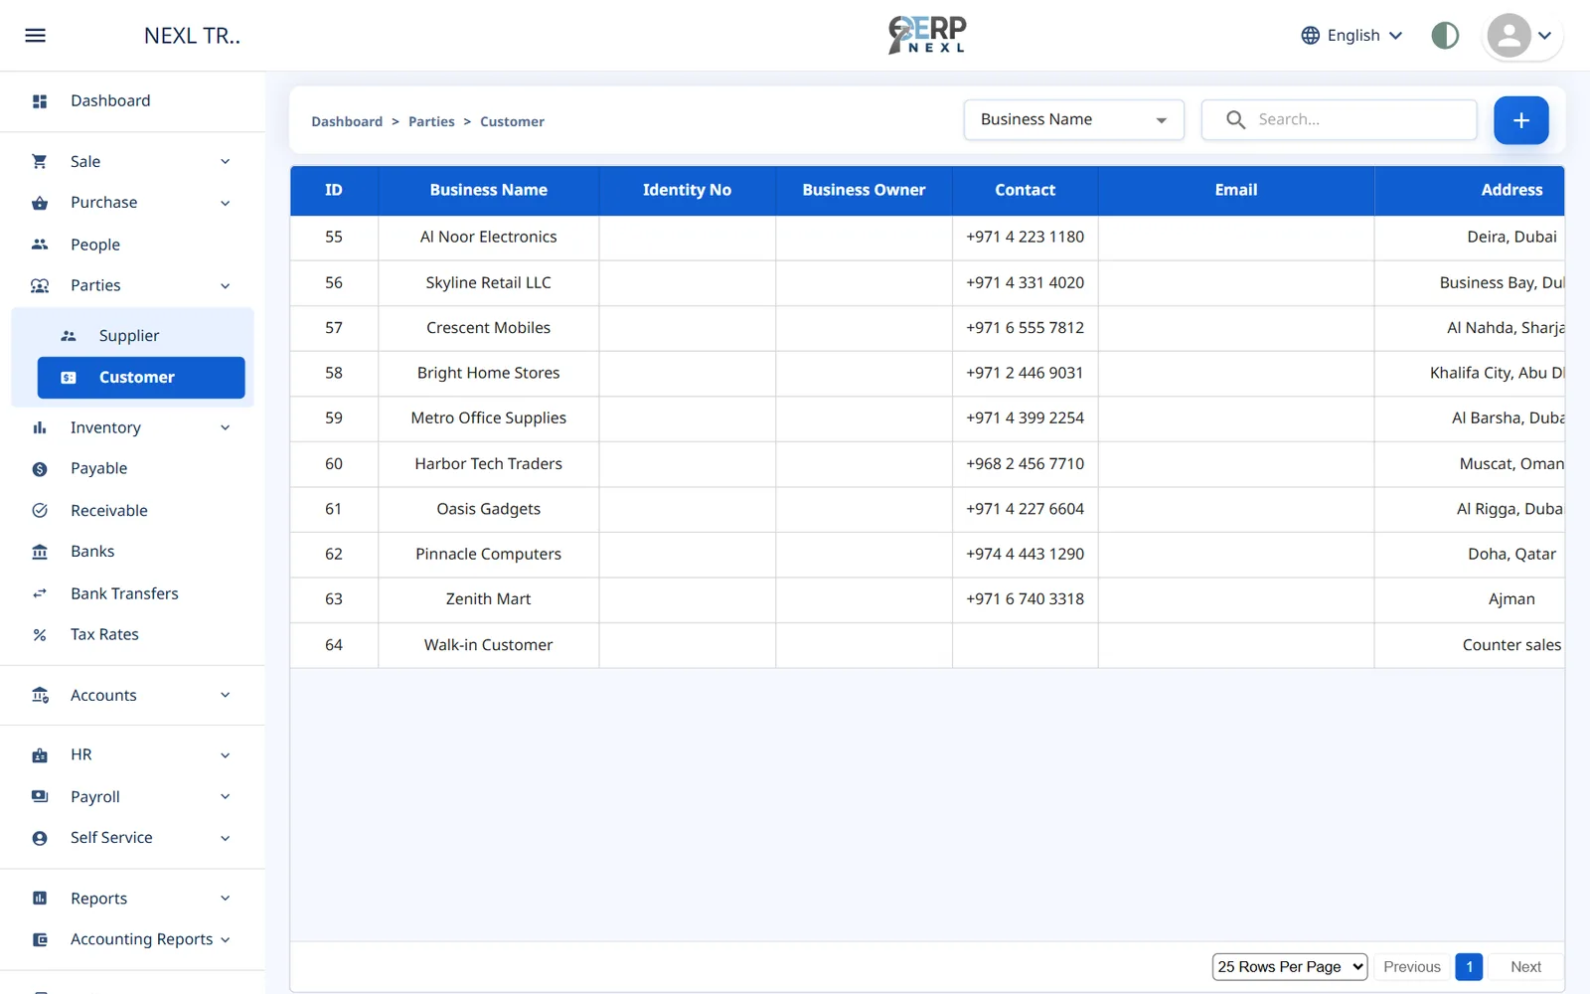Screen dimensions: 1590x994
Task: Click the Receivable checkmark icon
Action: (x=40, y=511)
